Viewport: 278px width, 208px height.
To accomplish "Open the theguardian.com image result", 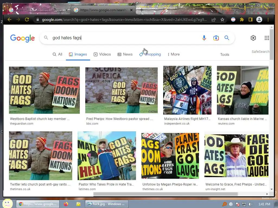I will pos(44,90).
